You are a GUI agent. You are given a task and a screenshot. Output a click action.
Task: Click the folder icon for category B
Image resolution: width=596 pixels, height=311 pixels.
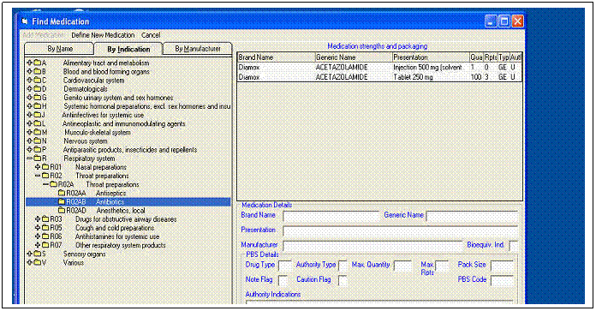38,71
